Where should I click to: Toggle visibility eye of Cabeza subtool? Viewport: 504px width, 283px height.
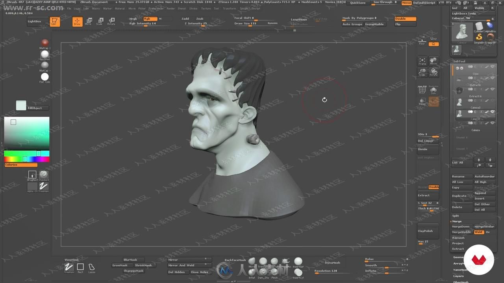click(493, 123)
